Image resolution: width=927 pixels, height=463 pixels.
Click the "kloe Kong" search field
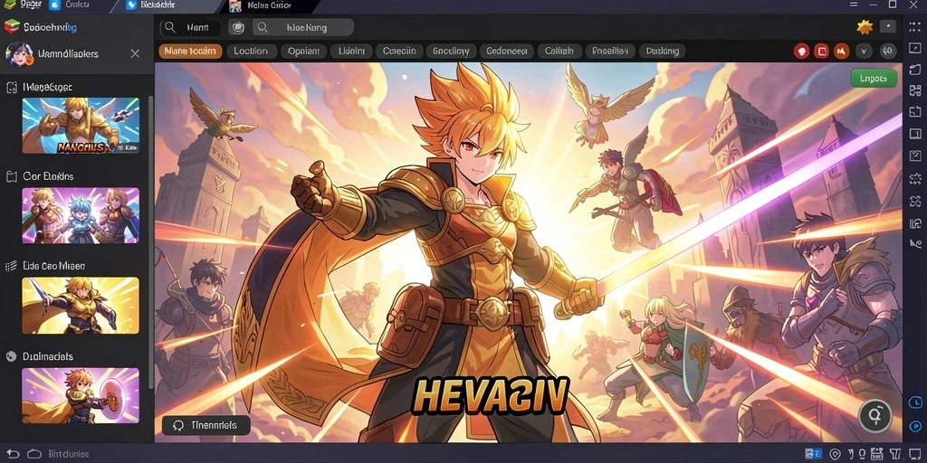point(303,27)
